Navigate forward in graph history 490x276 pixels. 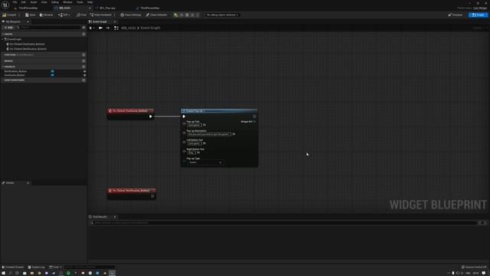click(107, 28)
